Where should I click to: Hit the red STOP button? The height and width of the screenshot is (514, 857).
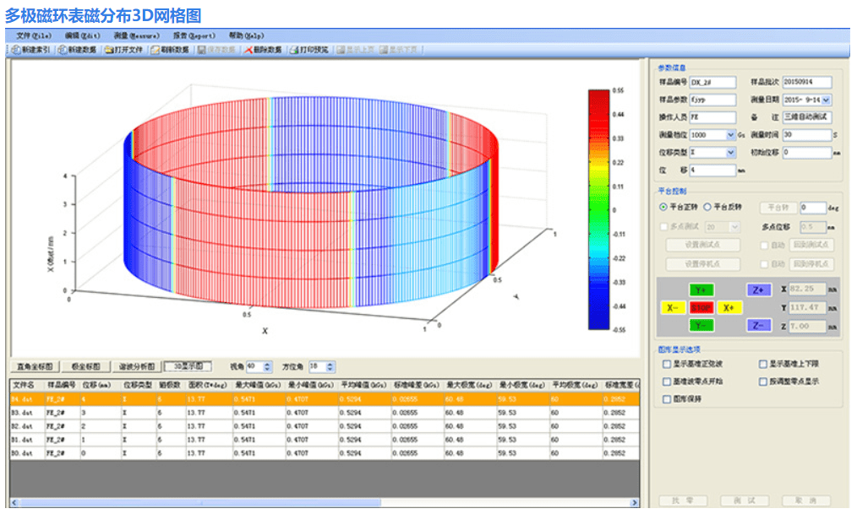coord(701,308)
